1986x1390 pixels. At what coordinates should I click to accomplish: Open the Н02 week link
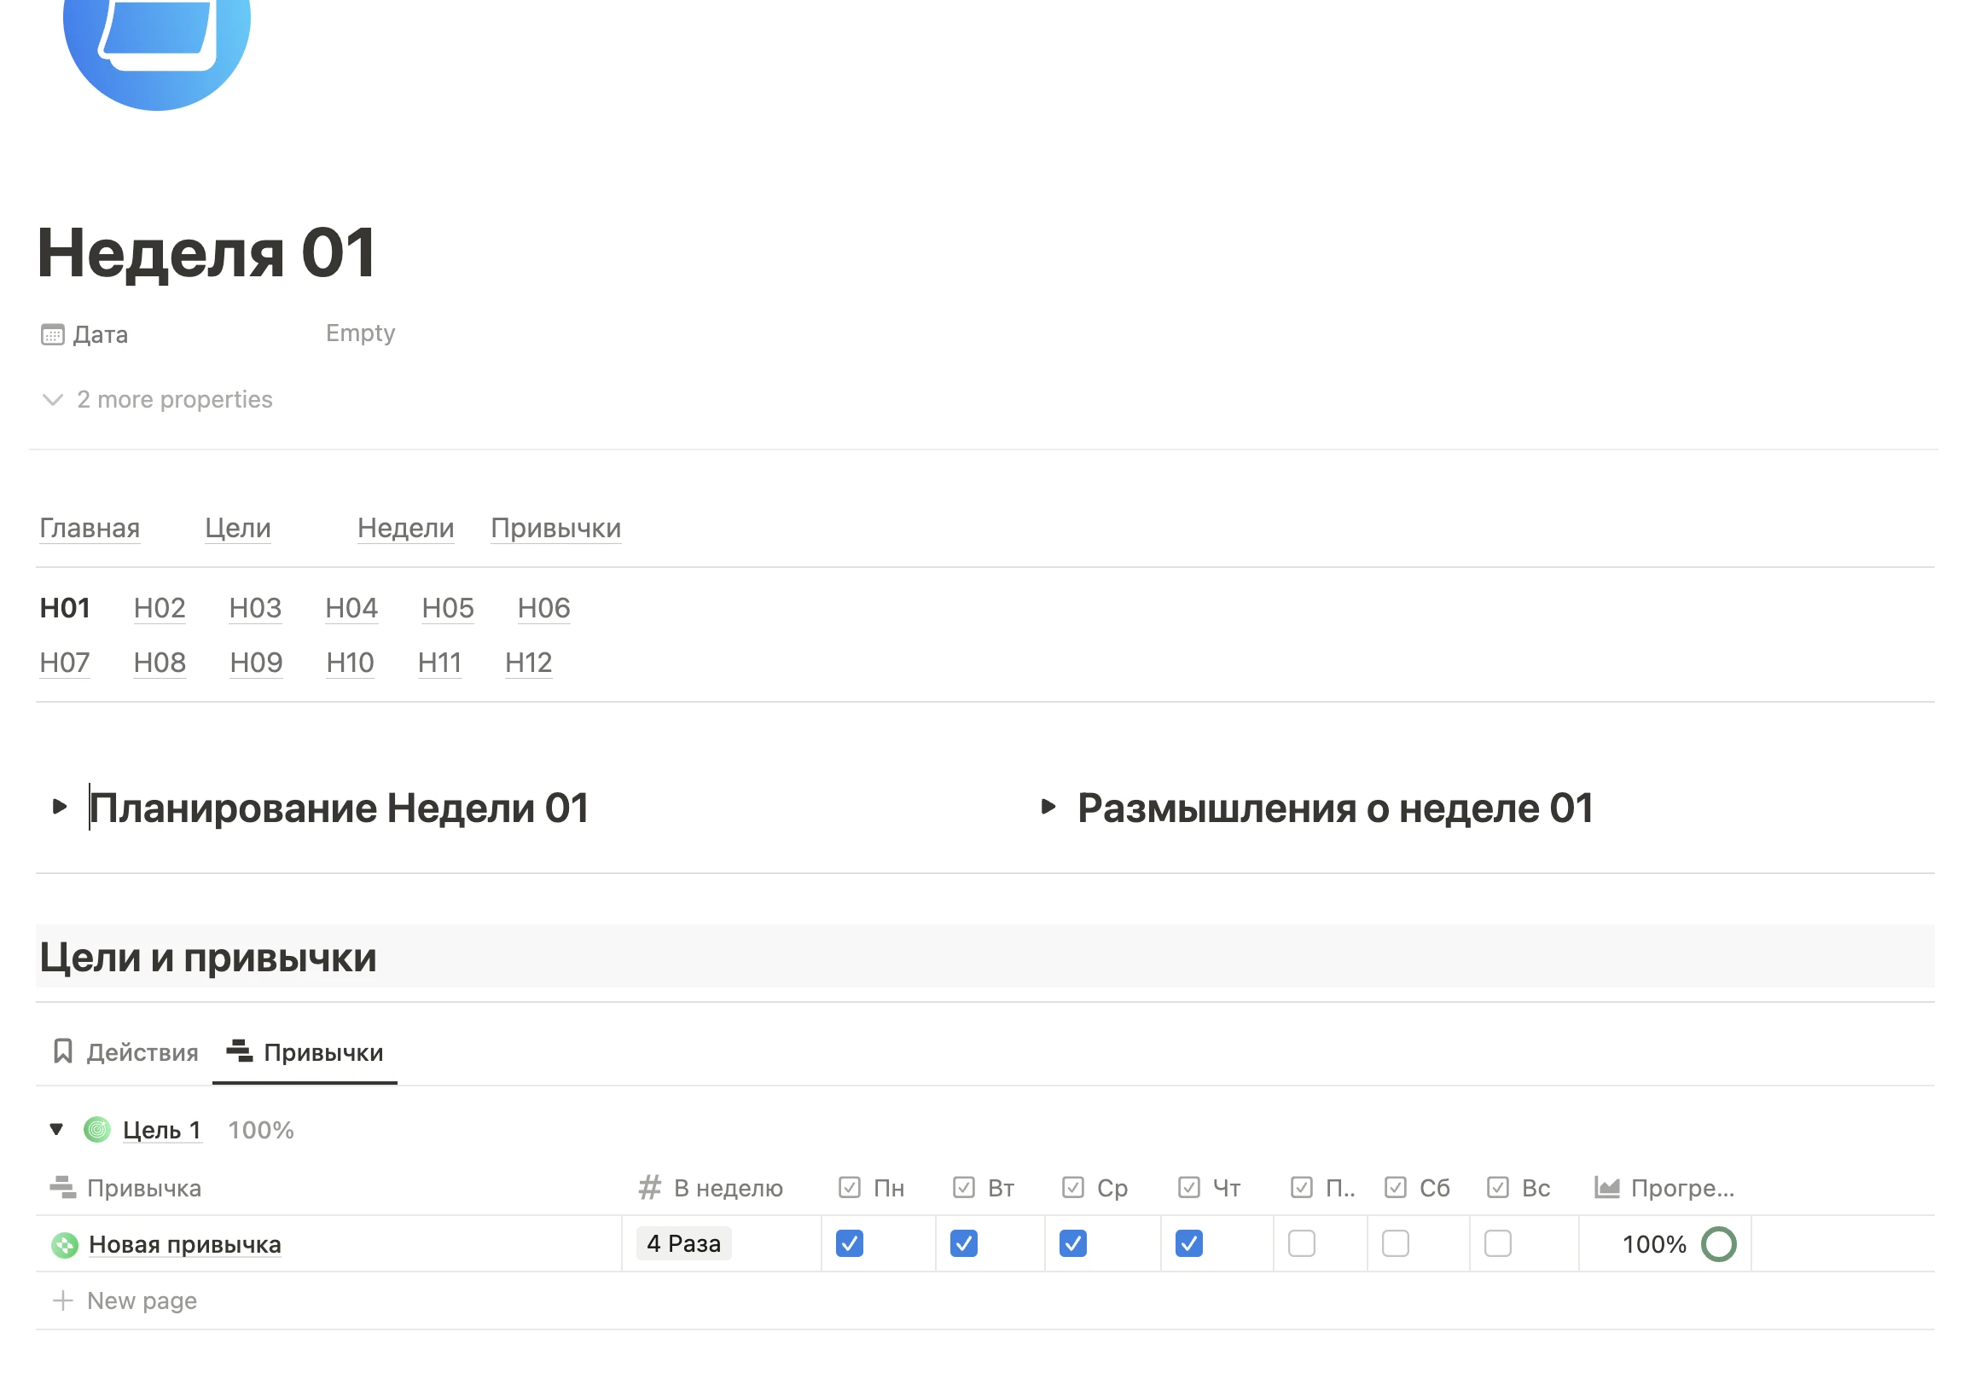160,608
